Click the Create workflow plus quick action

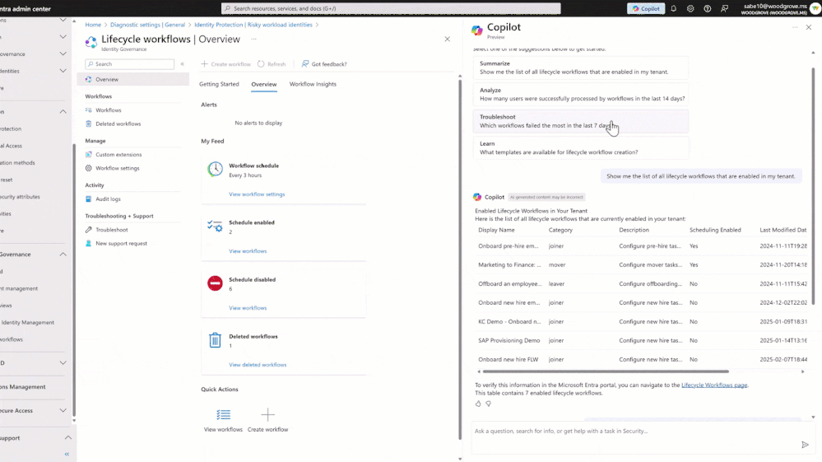pos(267,420)
